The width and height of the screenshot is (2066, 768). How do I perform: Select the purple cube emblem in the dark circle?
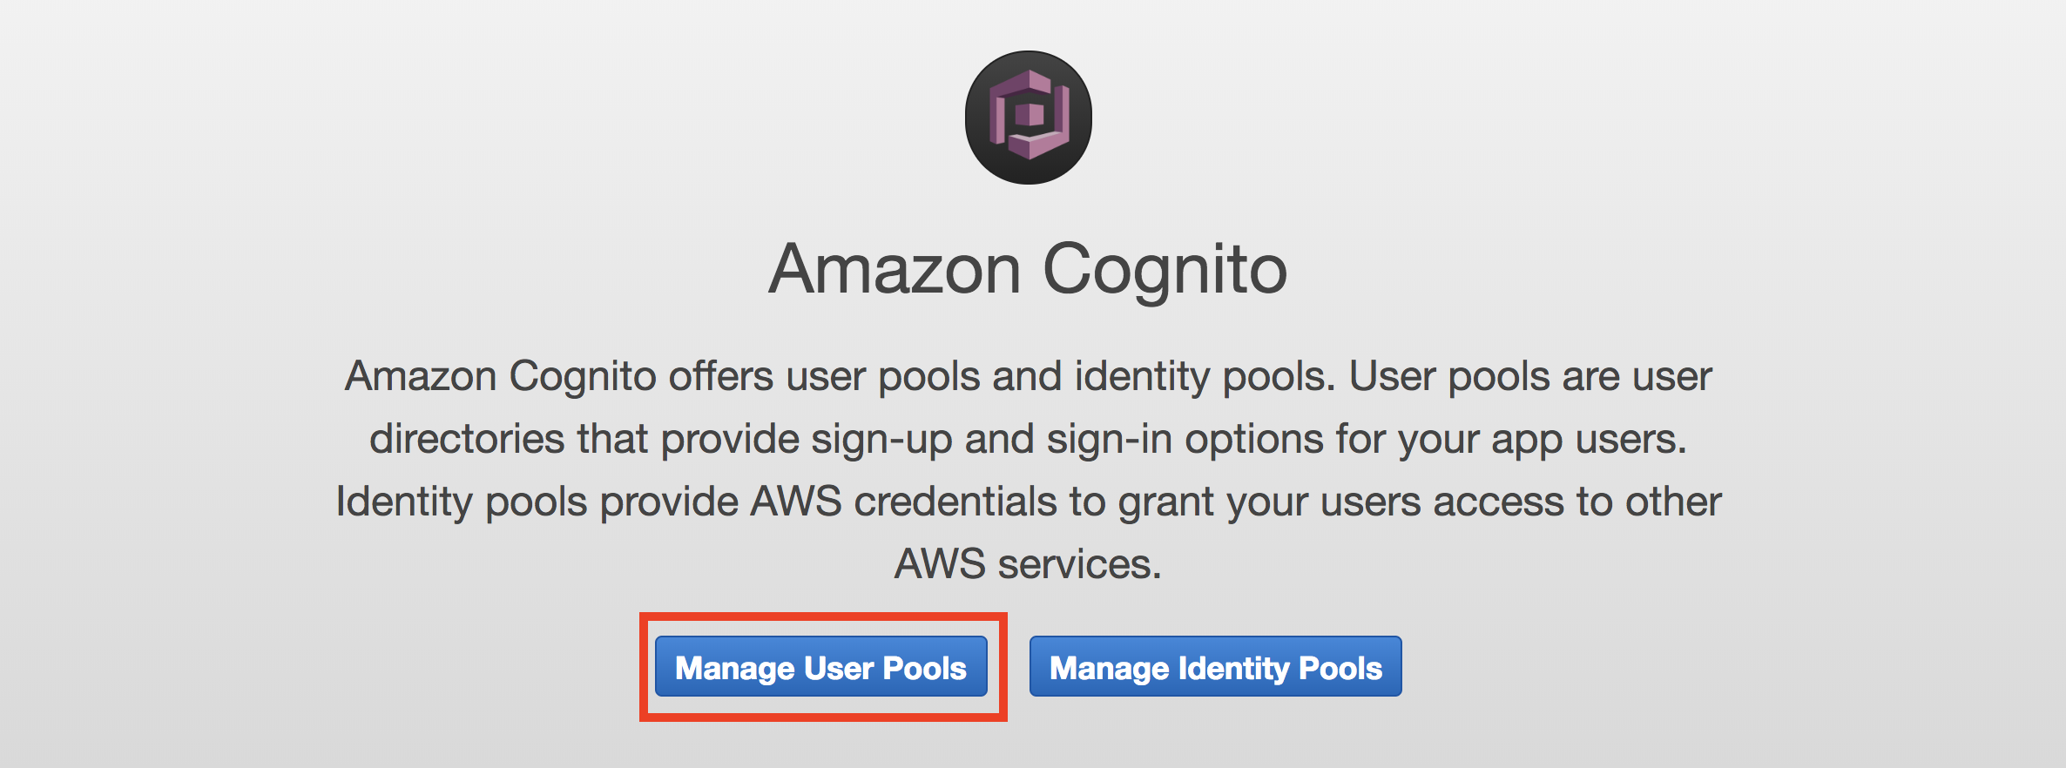pos(1029,115)
